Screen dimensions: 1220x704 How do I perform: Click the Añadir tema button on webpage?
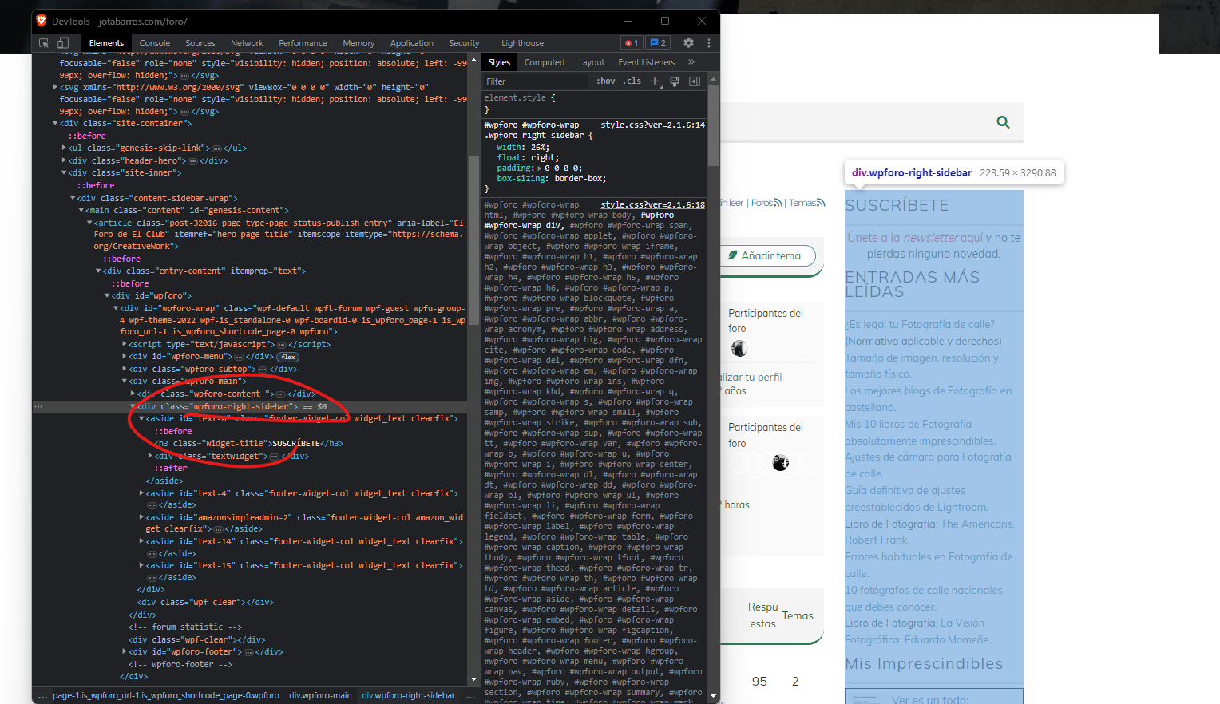click(x=768, y=255)
